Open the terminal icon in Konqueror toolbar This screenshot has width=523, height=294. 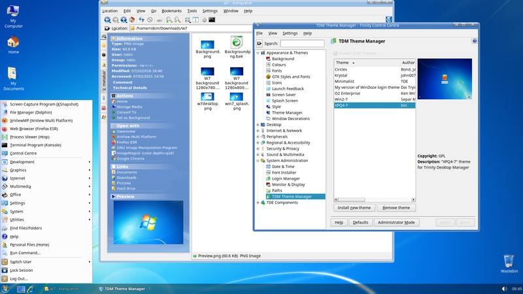coord(212,20)
